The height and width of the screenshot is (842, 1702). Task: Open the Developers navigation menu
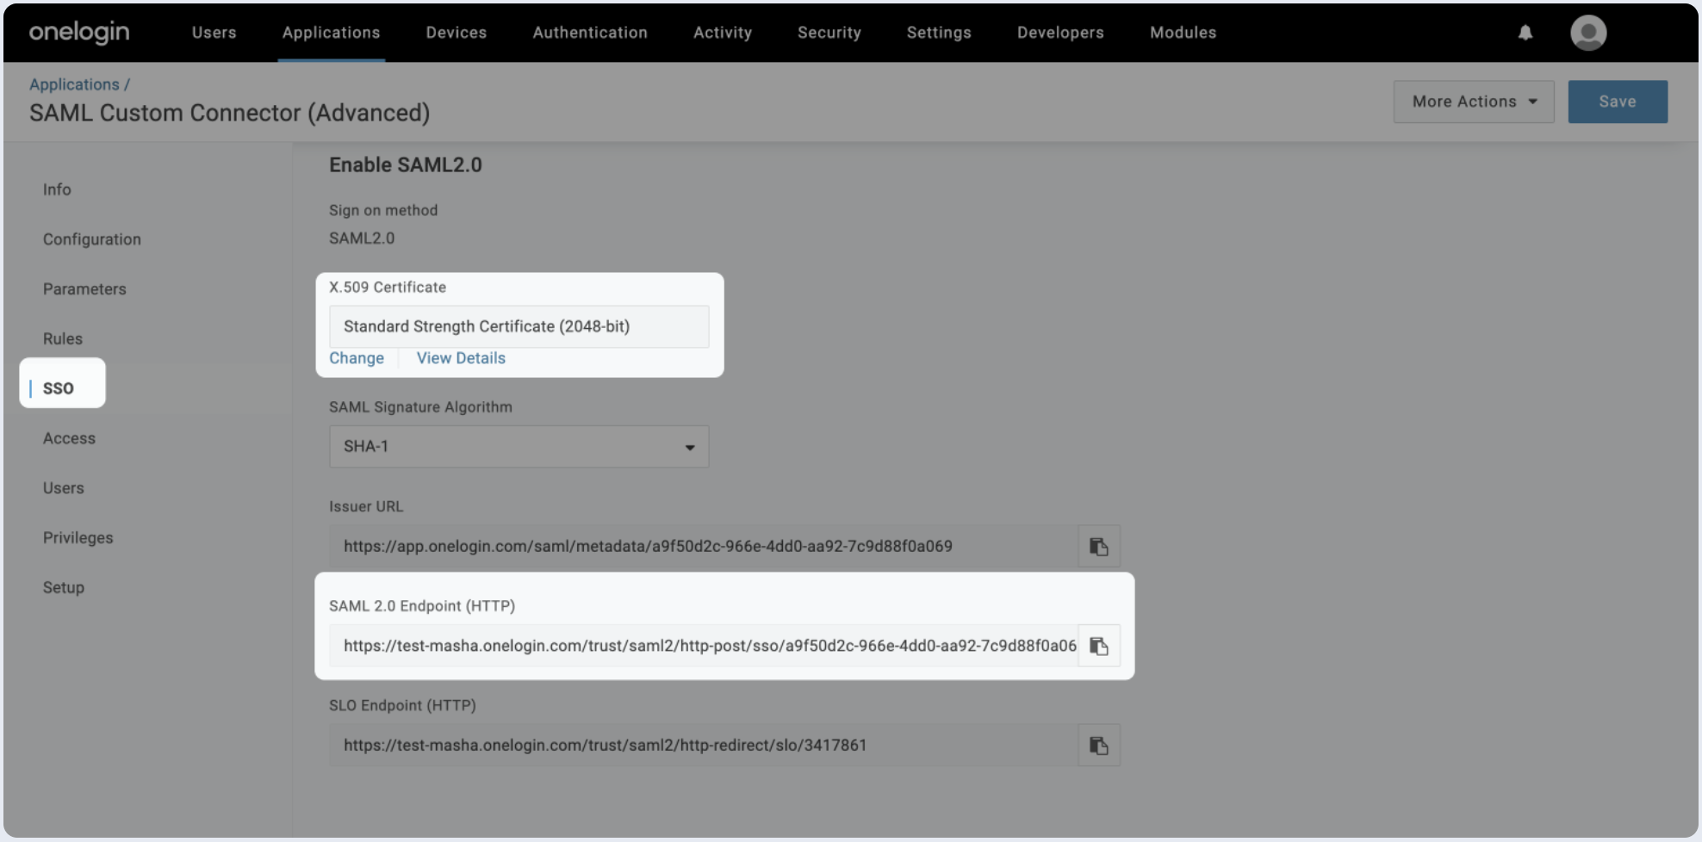1059,33
